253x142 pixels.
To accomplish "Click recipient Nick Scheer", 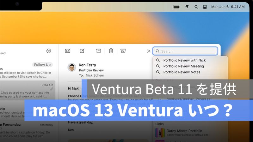I will (x=95, y=75).
